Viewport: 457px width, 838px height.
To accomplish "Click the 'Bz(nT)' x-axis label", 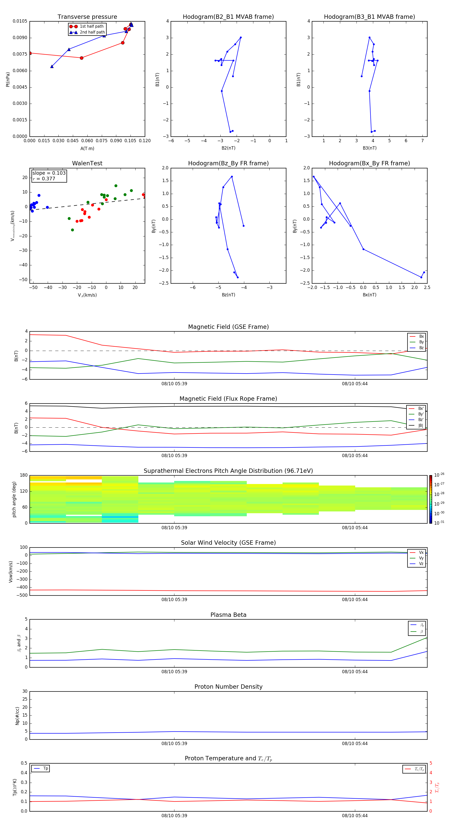I will tap(228, 295).
